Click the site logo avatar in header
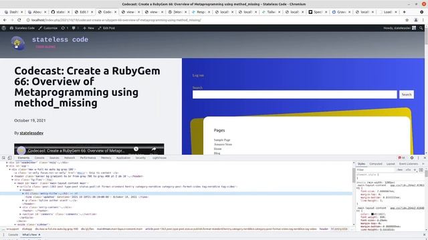428x240 pixels. (x=18, y=43)
